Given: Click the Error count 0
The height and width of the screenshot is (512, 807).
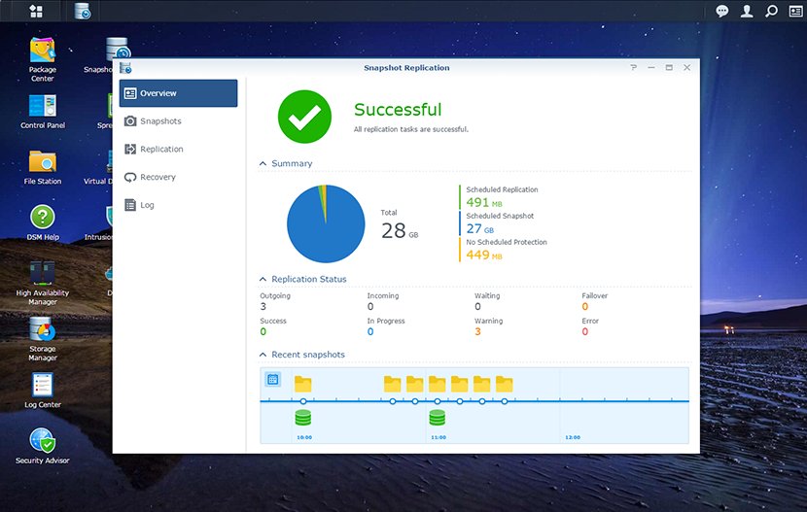Looking at the screenshot, I should [x=584, y=331].
